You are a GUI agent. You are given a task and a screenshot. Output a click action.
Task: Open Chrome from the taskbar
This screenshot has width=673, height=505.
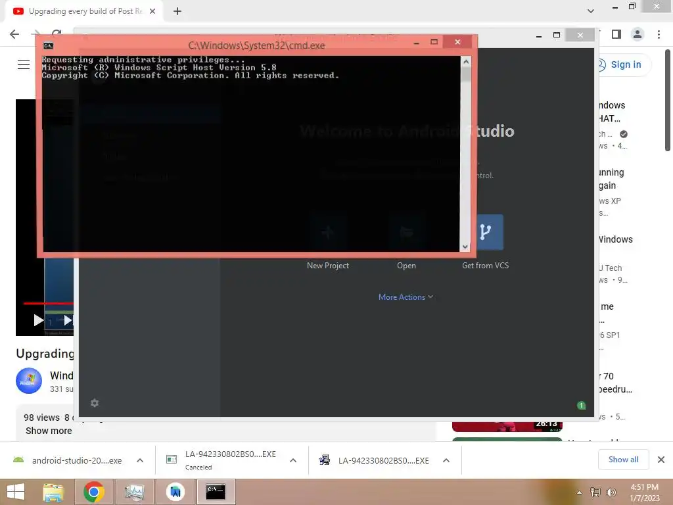pos(94,492)
